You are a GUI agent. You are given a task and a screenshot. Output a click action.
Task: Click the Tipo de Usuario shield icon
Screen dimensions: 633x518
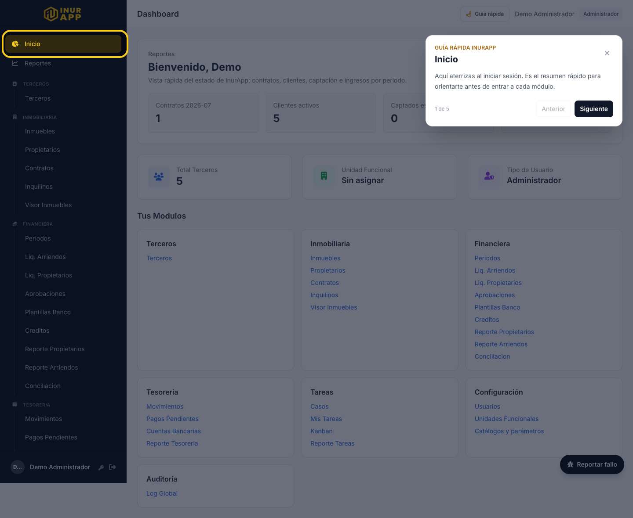pos(489,176)
